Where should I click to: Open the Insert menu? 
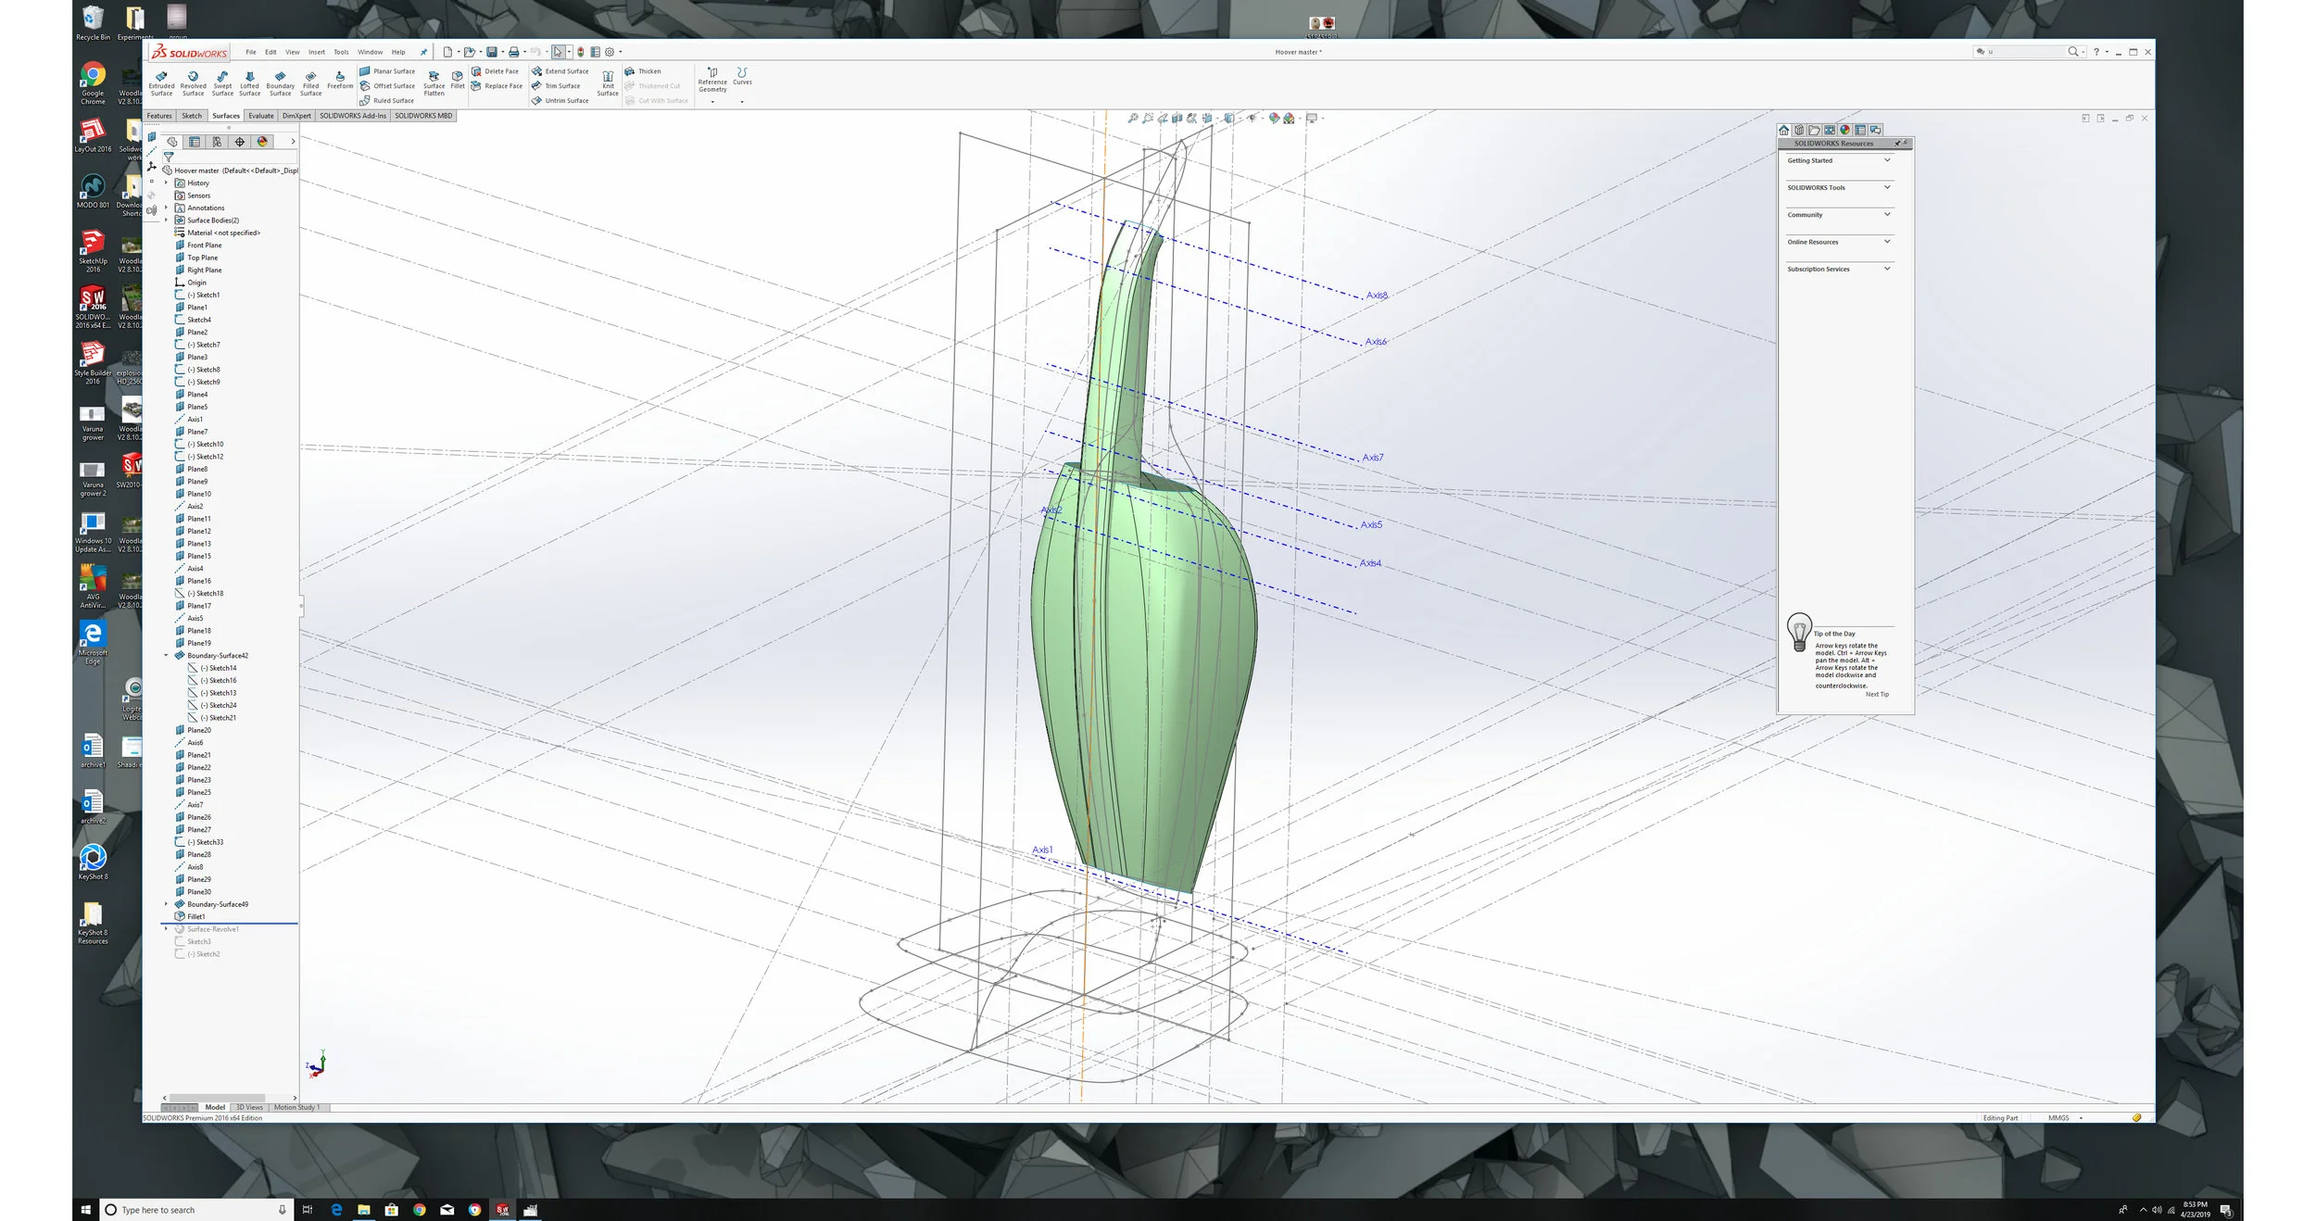[x=317, y=52]
